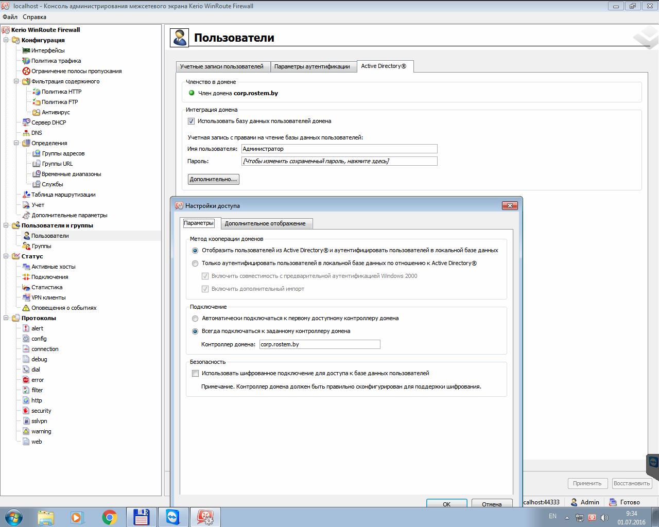This screenshot has height=527, width=659.
Task: Click the Ограничение полосы пропускания icon
Action: click(26, 71)
